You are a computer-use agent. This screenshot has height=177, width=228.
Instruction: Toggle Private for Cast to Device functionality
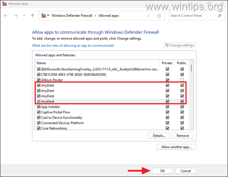pos(167,118)
